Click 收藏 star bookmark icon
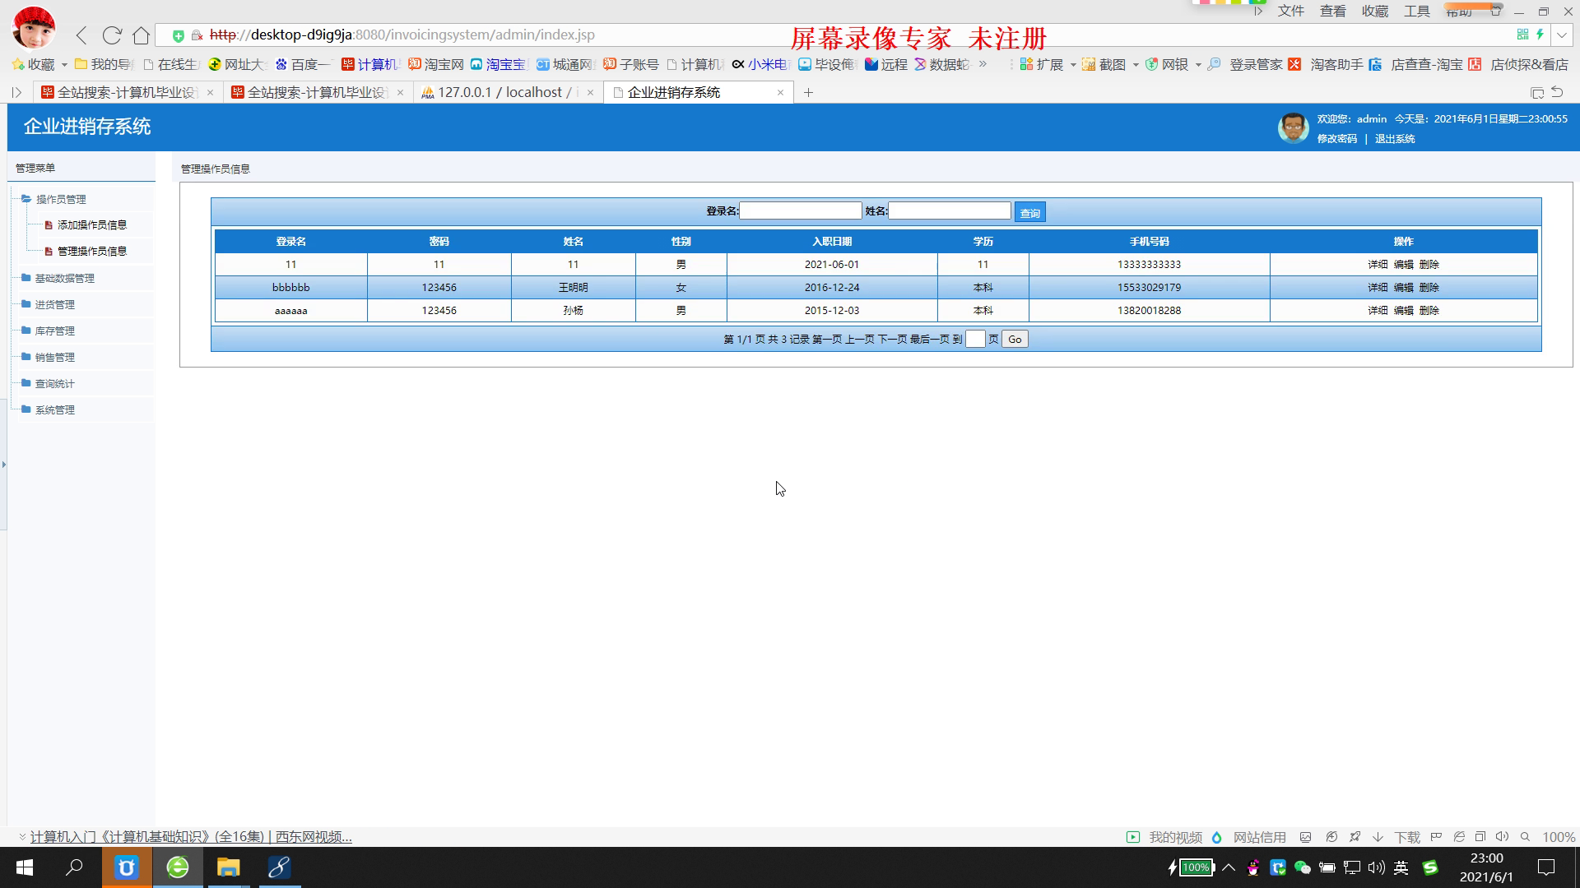The width and height of the screenshot is (1580, 888). click(x=18, y=64)
